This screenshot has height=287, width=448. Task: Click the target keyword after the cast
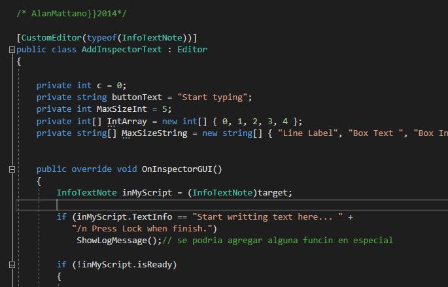click(273, 192)
